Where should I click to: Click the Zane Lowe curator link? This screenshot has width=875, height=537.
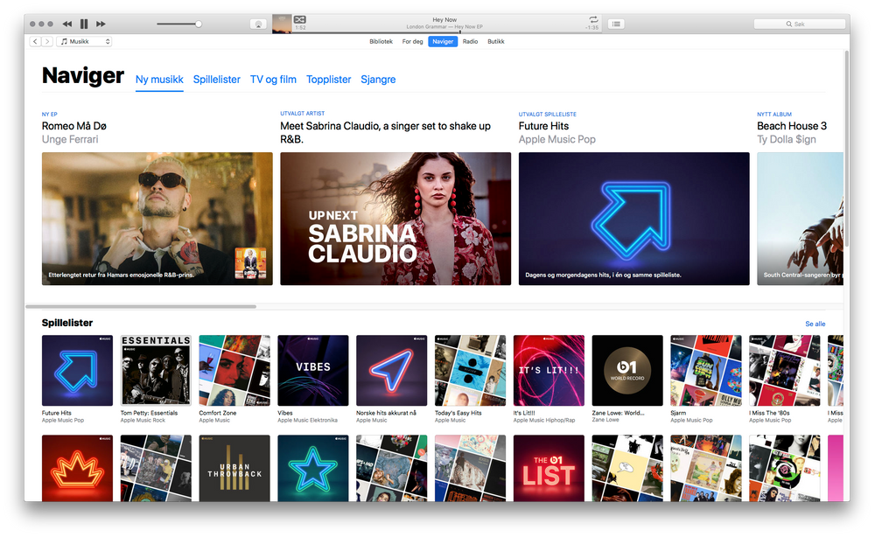pyautogui.click(x=605, y=420)
